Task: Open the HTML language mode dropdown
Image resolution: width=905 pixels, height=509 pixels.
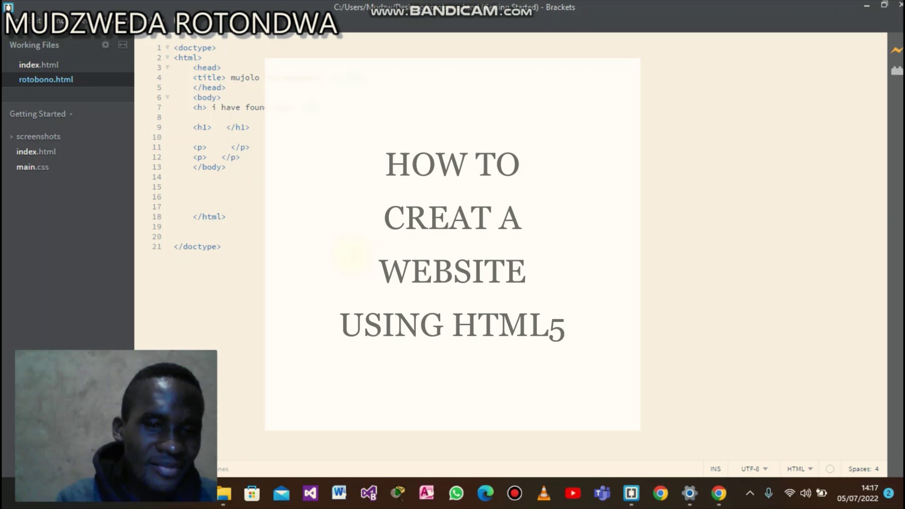Action: (799, 469)
